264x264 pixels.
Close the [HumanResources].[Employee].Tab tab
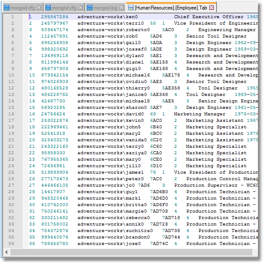click(x=211, y=8)
